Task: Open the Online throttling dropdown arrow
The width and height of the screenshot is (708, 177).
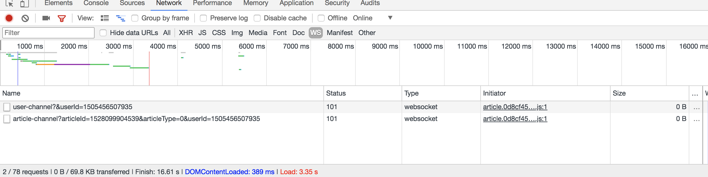Action: [390, 18]
